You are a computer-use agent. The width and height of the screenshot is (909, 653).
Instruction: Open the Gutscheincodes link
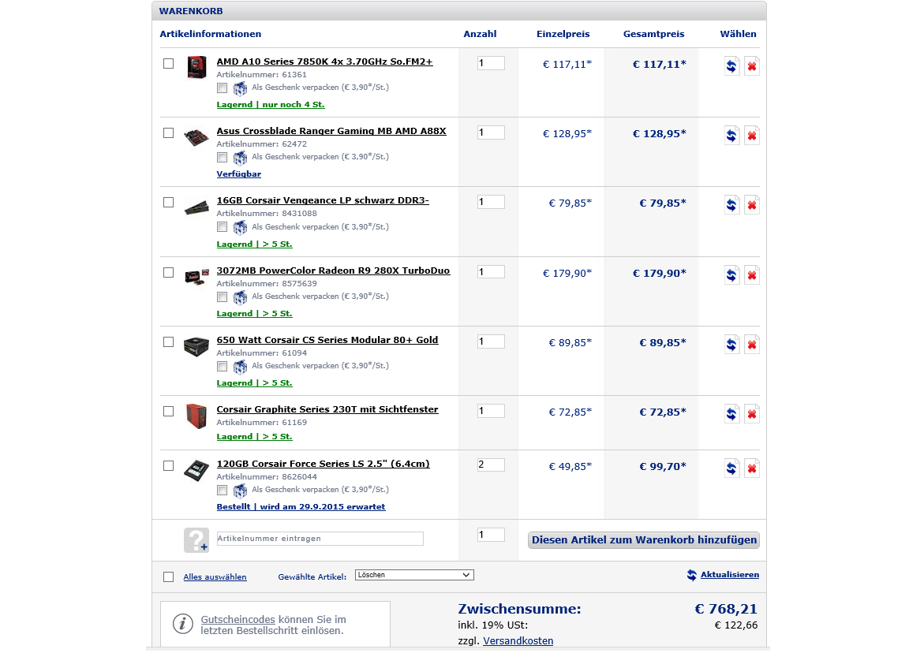click(x=238, y=619)
